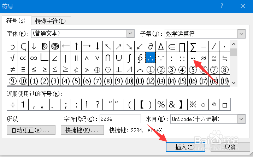
Task: Choose the element-of symbol ∈
Action: coord(171,46)
